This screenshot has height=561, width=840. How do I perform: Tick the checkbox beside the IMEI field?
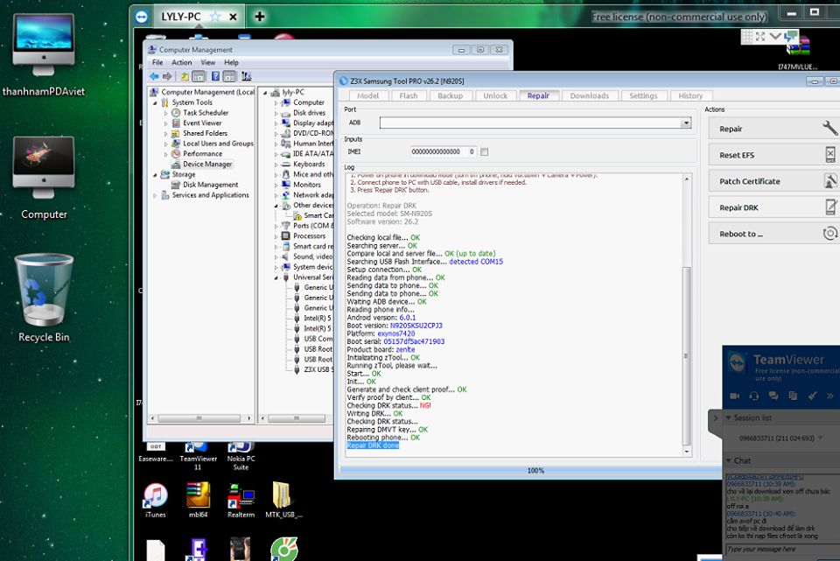coord(484,151)
